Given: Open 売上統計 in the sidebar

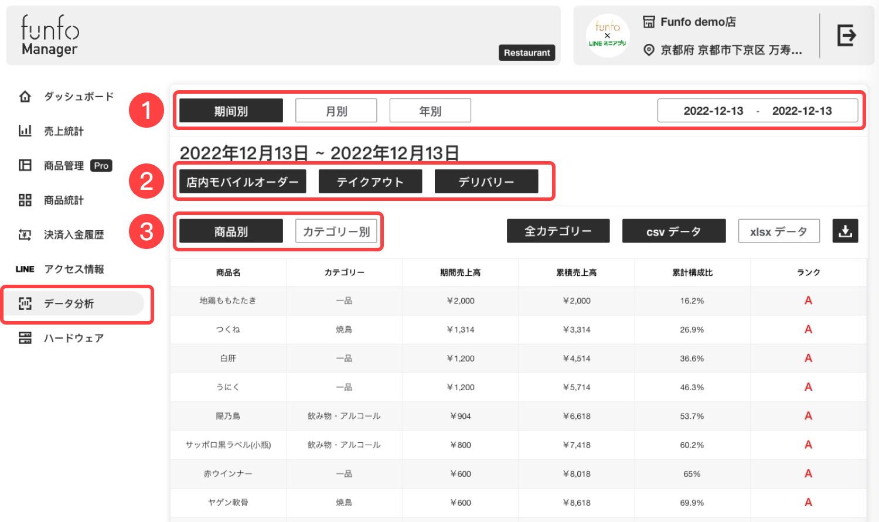Looking at the screenshot, I should click(x=64, y=131).
